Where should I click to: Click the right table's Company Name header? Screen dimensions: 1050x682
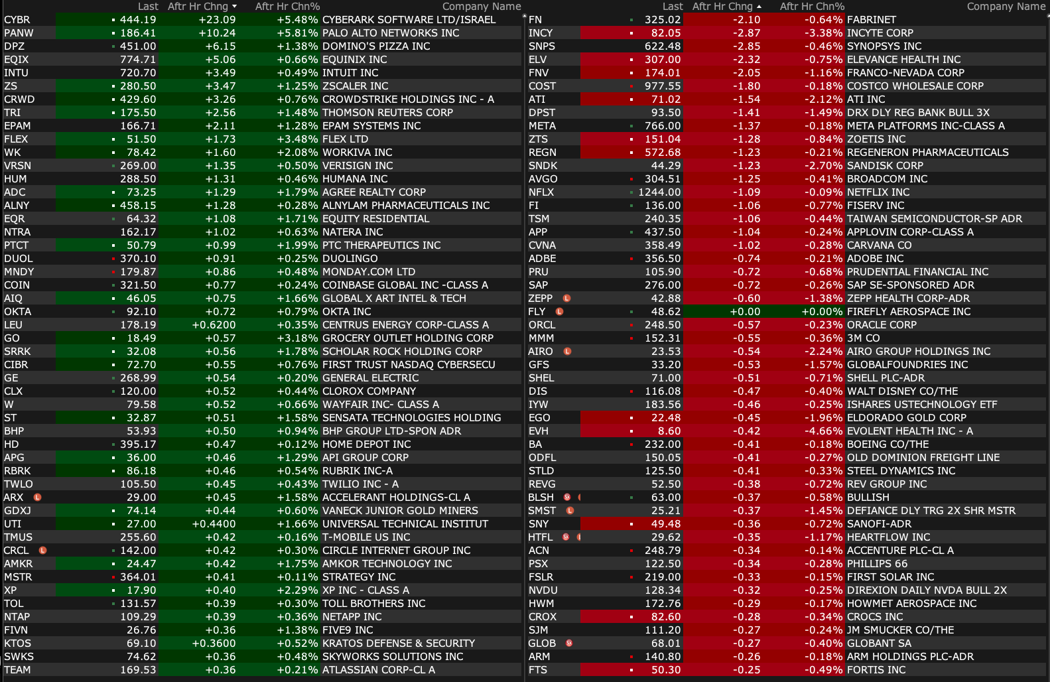[1006, 7]
